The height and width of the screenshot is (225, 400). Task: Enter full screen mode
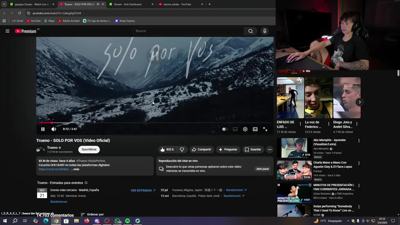pos(265,129)
